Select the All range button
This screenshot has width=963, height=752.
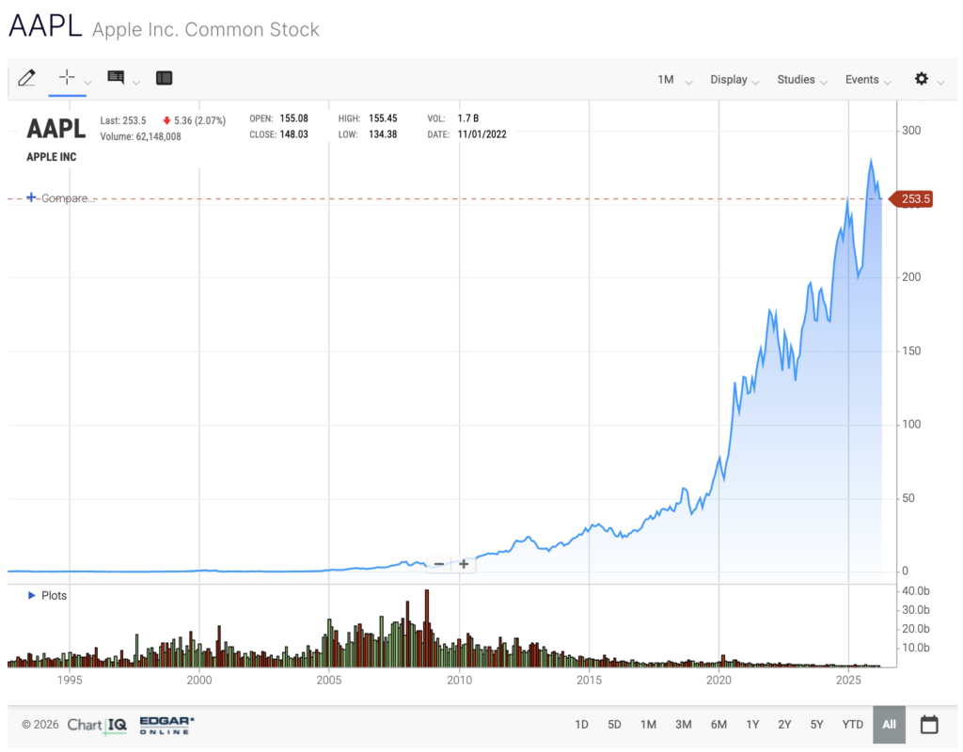tap(889, 725)
